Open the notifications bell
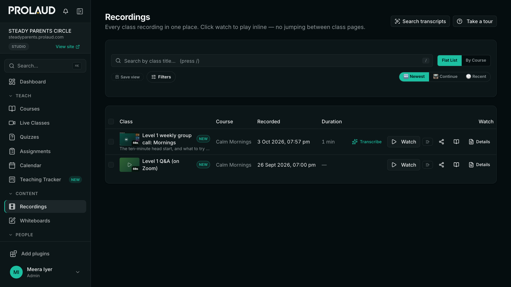The height and width of the screenshot is (287, 511). (65, 11)
